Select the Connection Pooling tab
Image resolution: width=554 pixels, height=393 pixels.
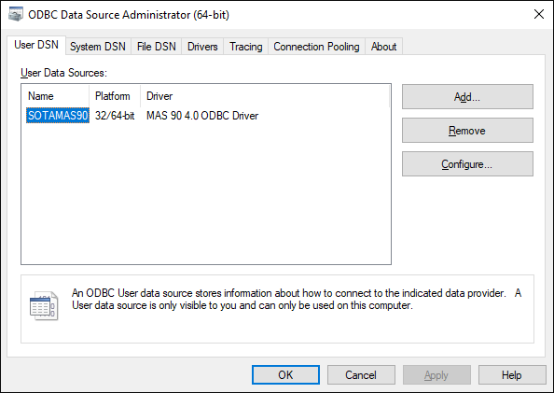tap(316, 47)
